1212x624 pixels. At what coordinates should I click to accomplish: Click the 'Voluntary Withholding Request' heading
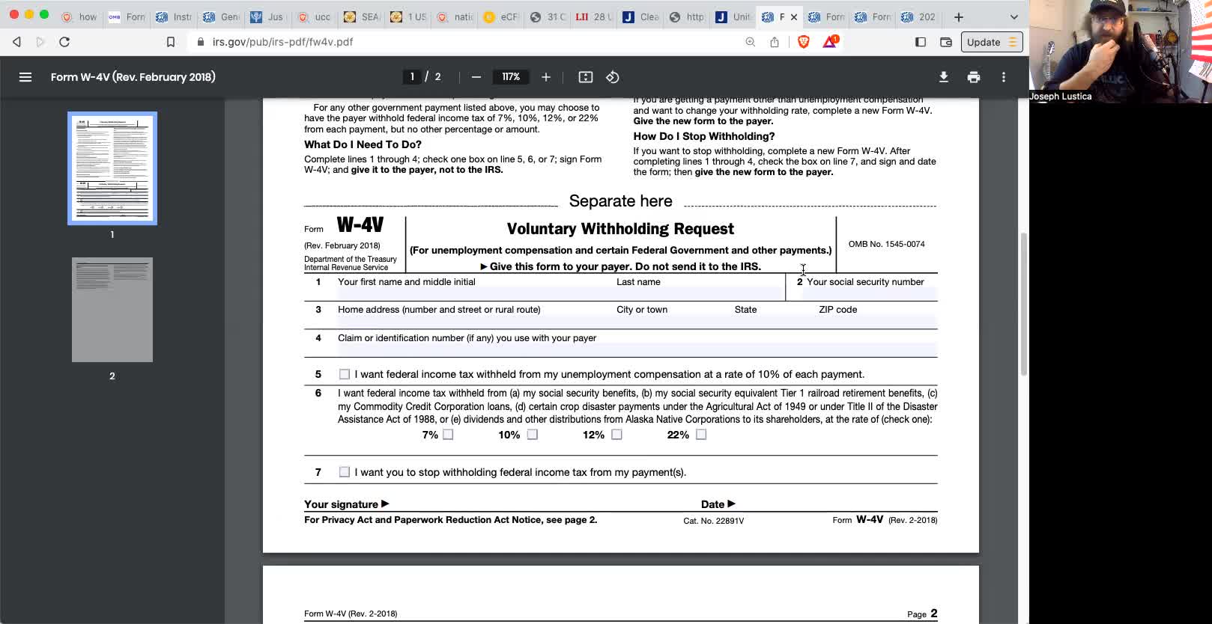pyautogui.click(x=620, y=229)
